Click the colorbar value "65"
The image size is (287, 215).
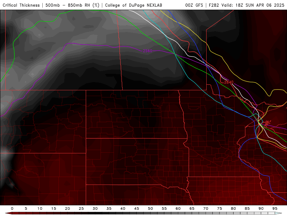point(192,209)
